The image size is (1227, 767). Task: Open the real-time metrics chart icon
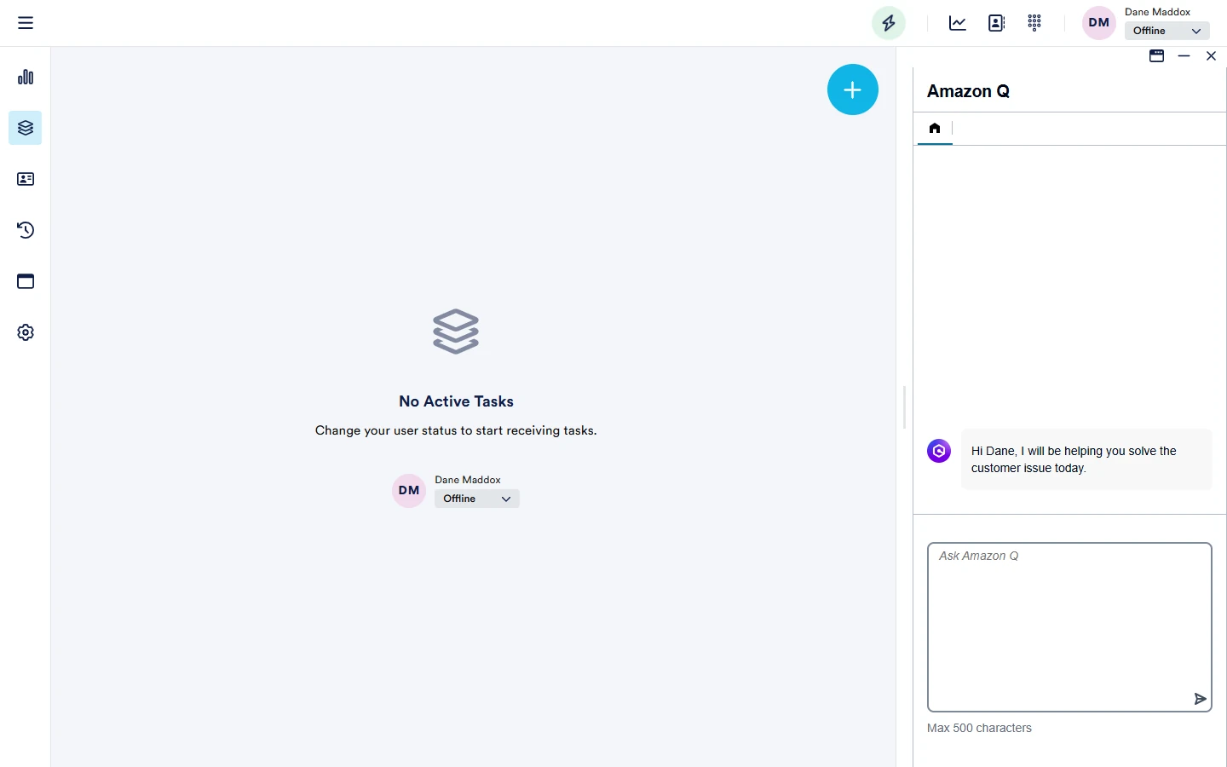point(956,23)
